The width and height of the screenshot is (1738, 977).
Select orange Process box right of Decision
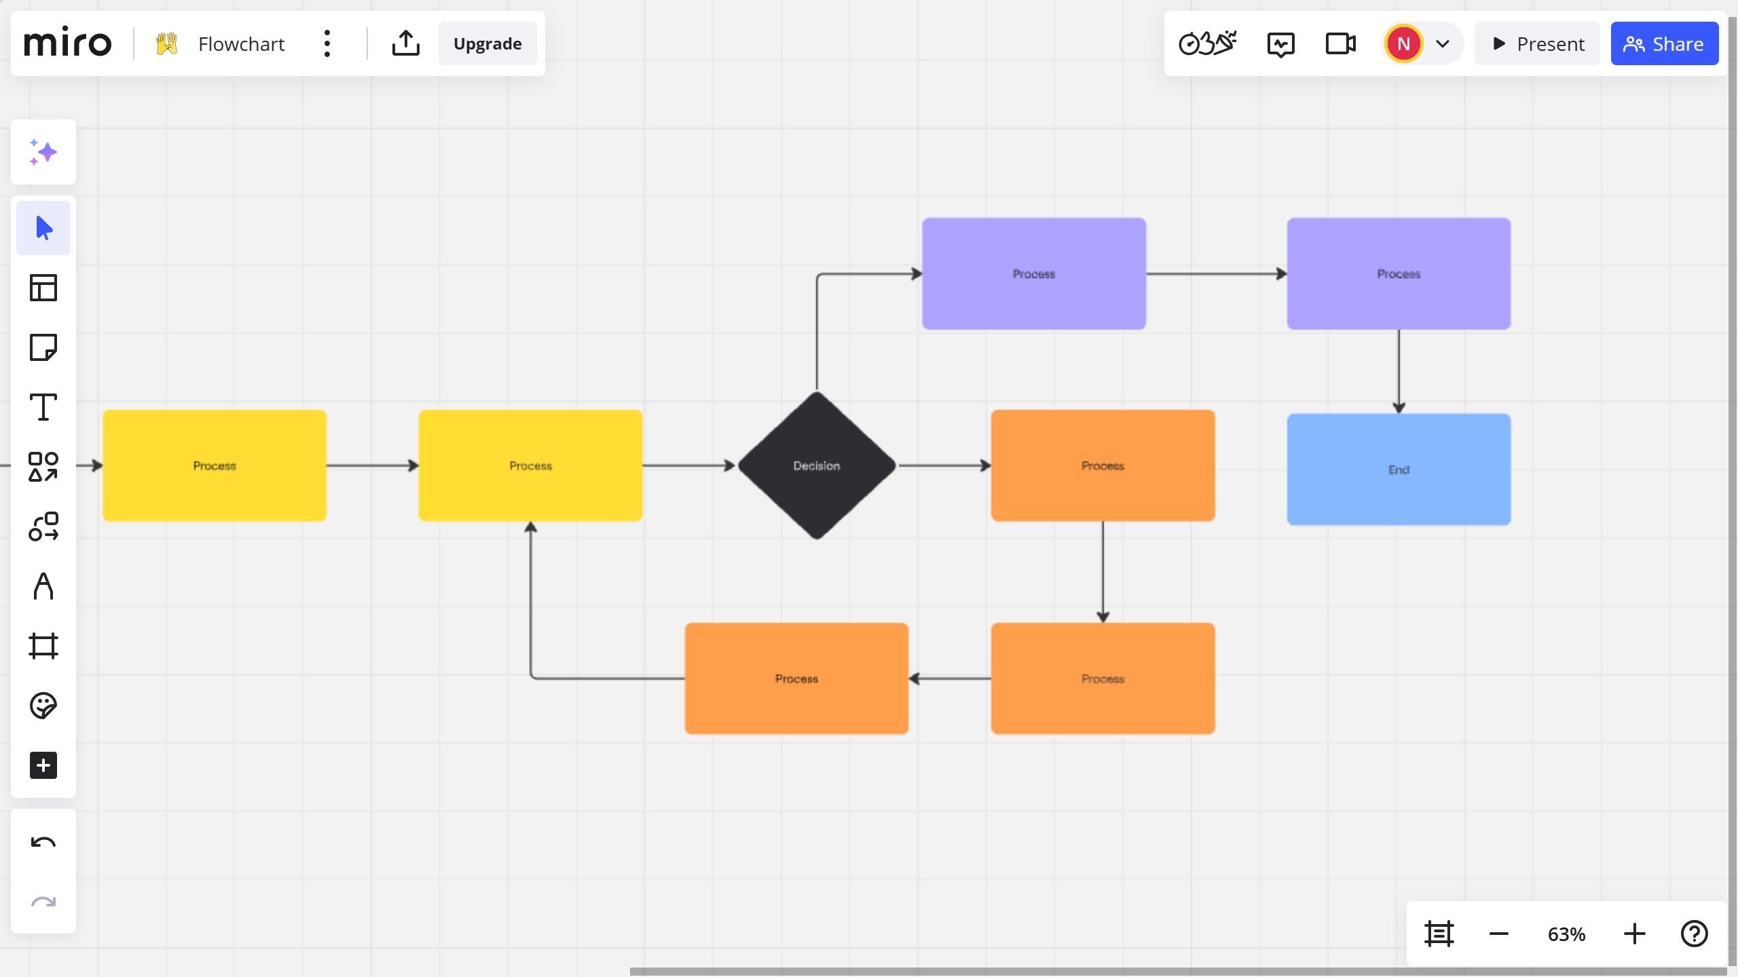(x=1103, y=465)
